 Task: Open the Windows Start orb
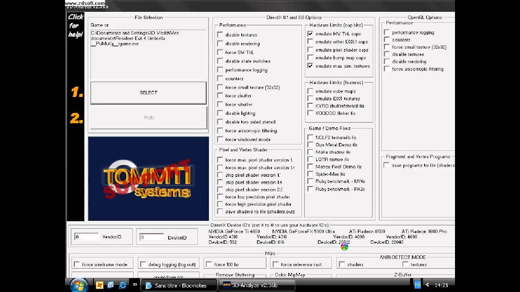coord(79,285)
